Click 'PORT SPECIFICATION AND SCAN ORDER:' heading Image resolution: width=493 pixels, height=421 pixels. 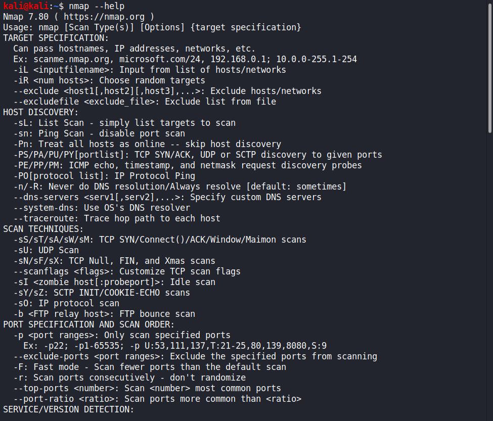(x=88, y=324)
